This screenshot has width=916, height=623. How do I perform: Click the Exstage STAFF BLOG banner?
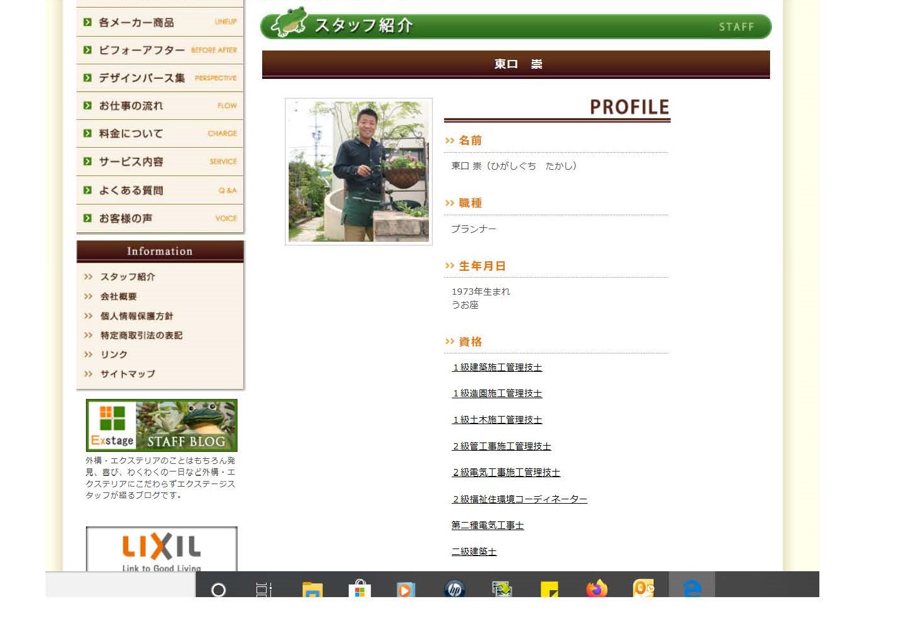tap(162, 425)
